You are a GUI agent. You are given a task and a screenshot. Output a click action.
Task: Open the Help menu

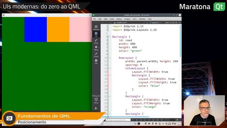point(150,19)
